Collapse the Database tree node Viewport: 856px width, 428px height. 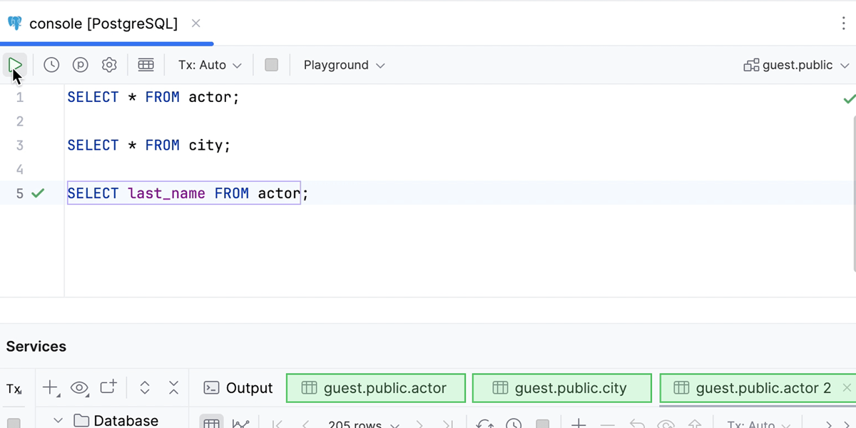point(58,420)
